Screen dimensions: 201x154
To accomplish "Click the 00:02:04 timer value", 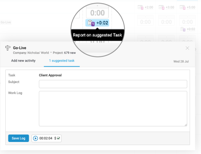I will [x=46, y=138].
